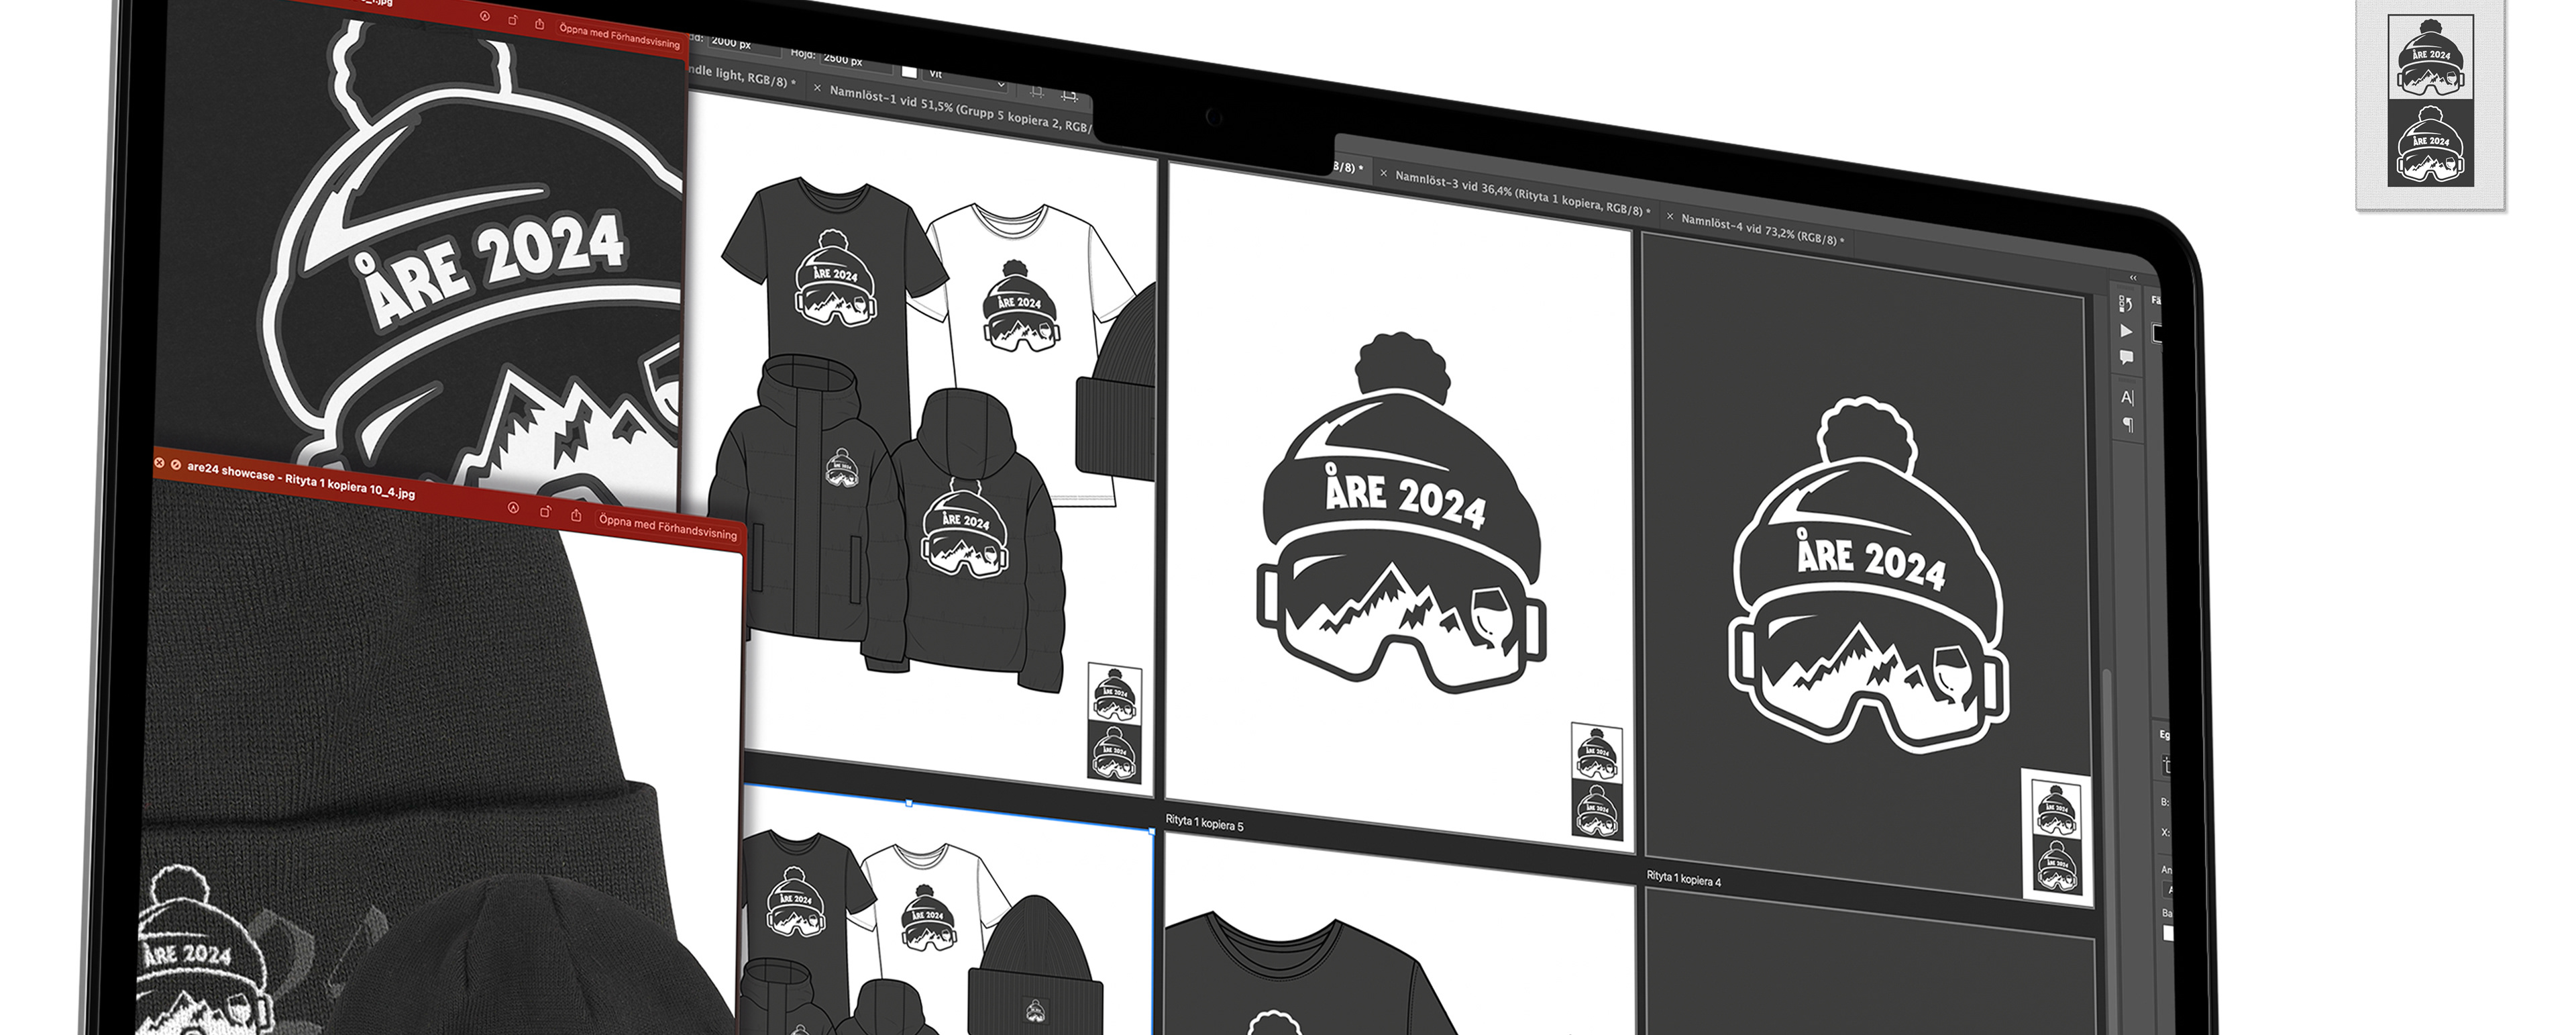Screen dimensions: 2576x1035
Task: Close the Namnlöst-4 document tab
Action: [x=1670, y=216]
